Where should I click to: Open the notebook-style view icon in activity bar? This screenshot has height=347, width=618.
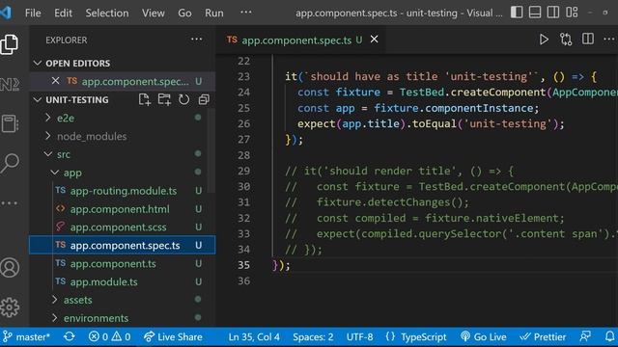(10, 123)
